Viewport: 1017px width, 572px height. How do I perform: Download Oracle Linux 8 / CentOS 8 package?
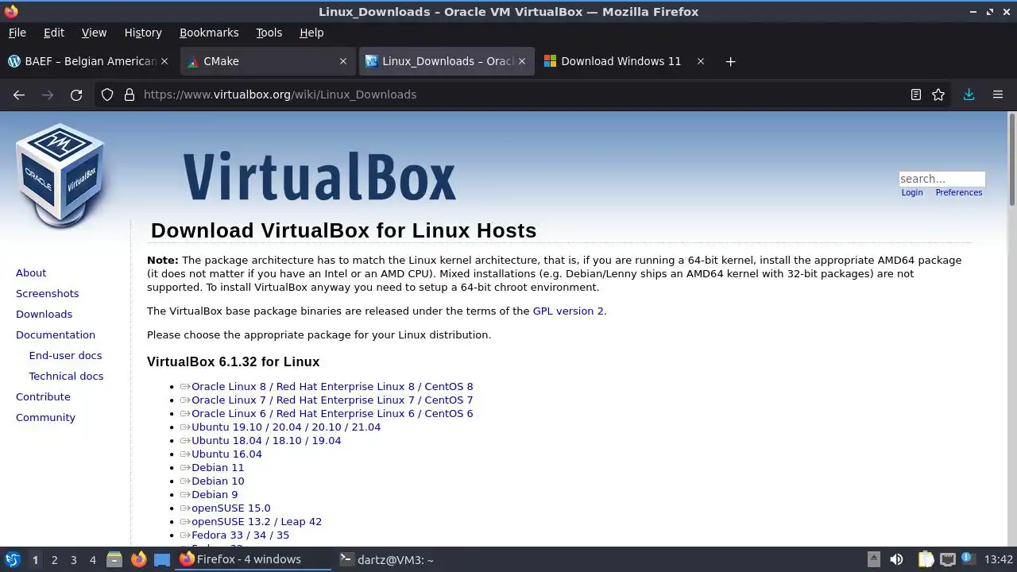(x=332, y=386)
